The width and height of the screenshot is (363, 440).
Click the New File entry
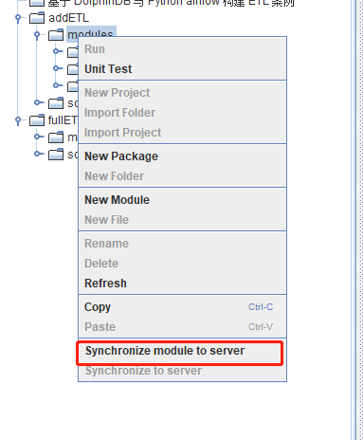click(x=182, y=220)
